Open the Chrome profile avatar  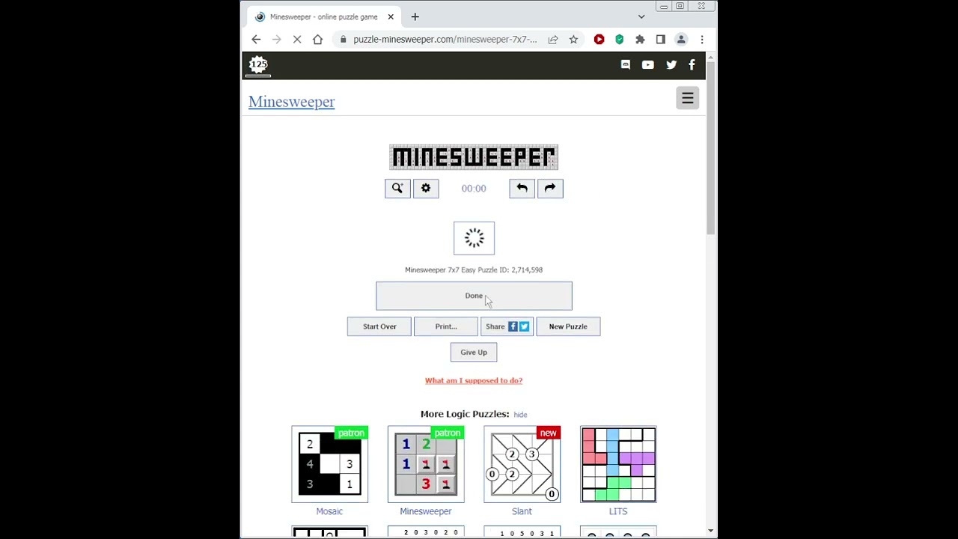681,39
